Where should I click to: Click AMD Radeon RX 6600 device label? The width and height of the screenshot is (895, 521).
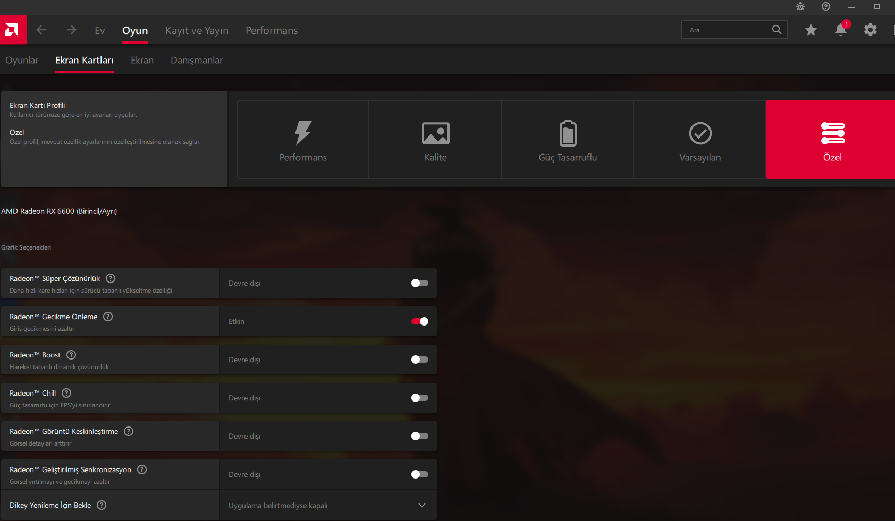click(59, 211)
